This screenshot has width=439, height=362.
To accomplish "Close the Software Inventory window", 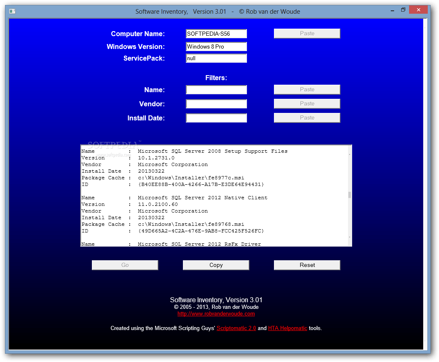I will [418, 10].
